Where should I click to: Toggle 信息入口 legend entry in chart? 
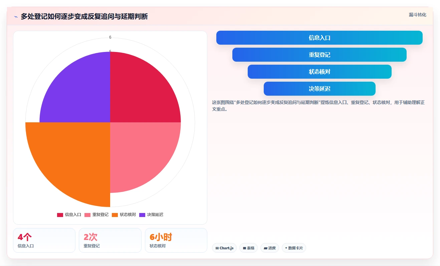point(69,215)
